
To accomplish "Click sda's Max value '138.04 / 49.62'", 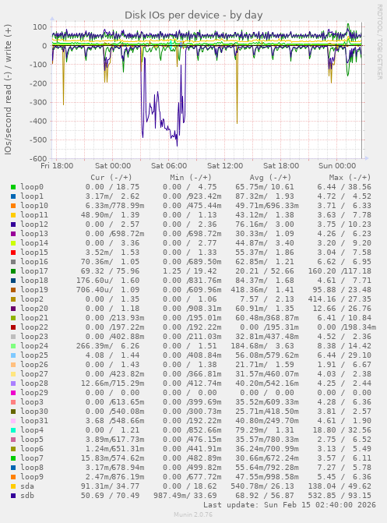I will click(x=340, y=486).
